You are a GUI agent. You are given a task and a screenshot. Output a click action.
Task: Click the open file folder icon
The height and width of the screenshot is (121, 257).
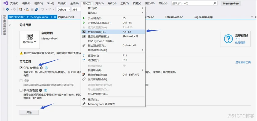pyautogui.click(x=28, y=9)
